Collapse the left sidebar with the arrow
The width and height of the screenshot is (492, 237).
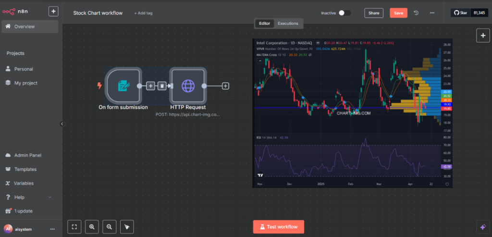(x=62, y=124)
